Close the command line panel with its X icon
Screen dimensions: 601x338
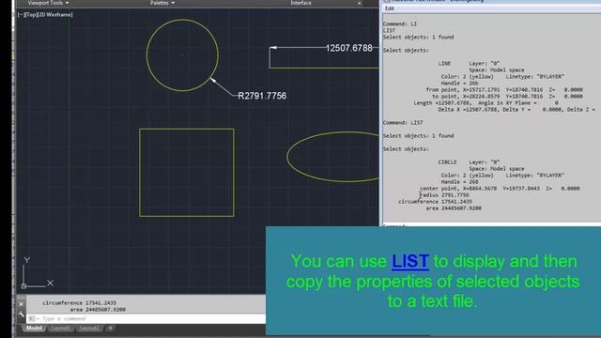(x=21, y=304)
